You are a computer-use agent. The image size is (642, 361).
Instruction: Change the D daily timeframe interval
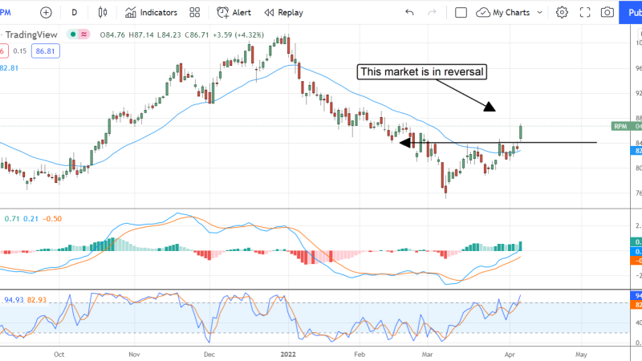coord(75,13)
